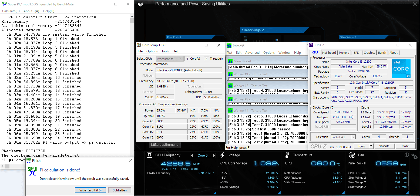Viewport: 420px width, 196px height.
Task: Open the Help(H) menu in Super PI
Action: point(49,11)
